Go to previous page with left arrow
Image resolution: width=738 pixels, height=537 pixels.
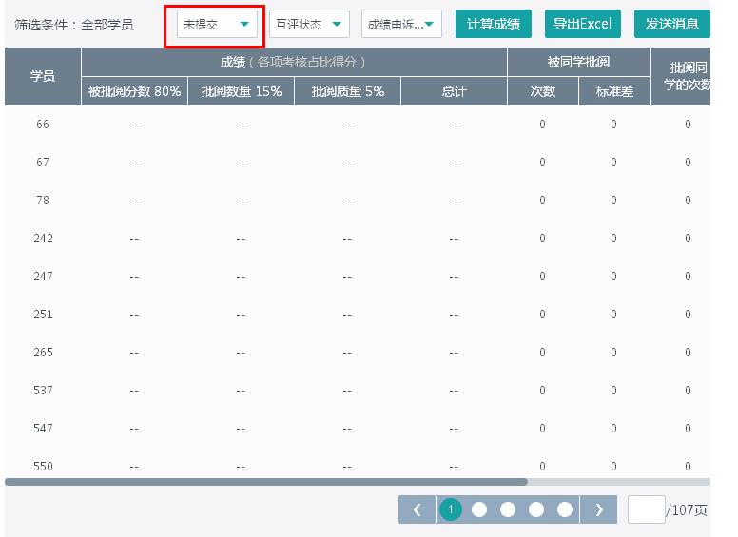click(417, 510)
